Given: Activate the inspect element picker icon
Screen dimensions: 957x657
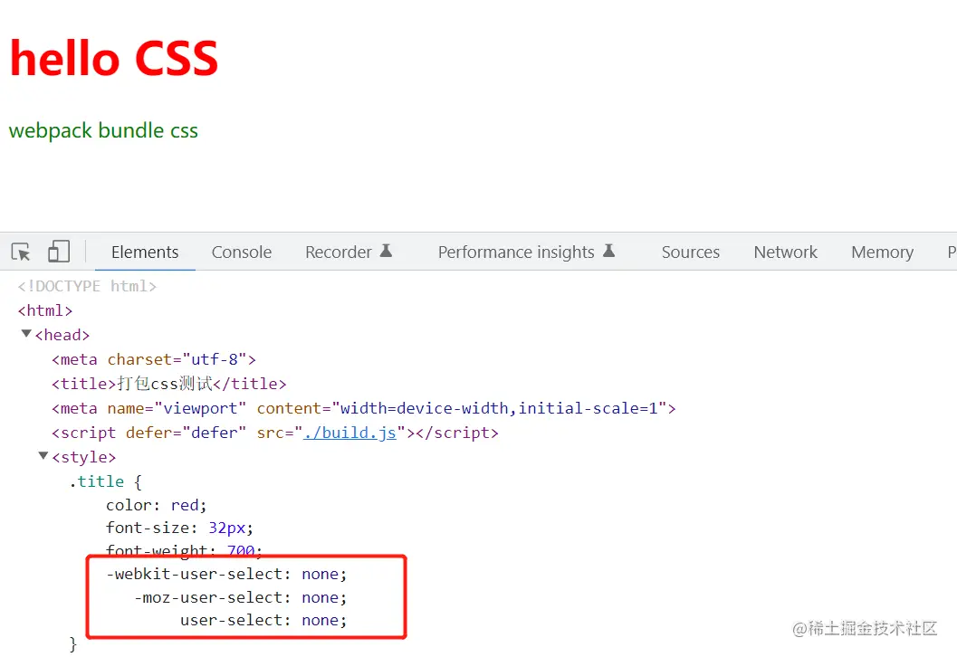Looking at the screenshot, I should pyautogui.click(x=21, y=252).
